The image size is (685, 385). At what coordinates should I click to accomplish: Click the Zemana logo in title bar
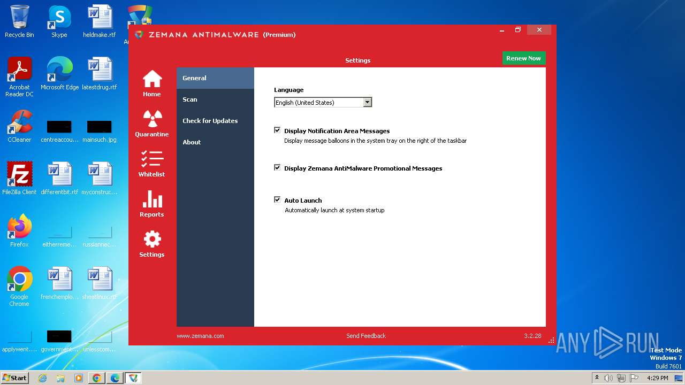[x=139, y=35]
